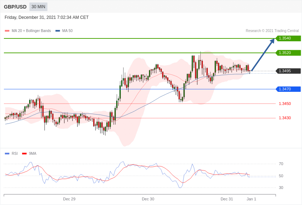Click the Jan 1 date axis label
Image resolution: width=302 pixels, height=205 pixels.
click(251, 199)
